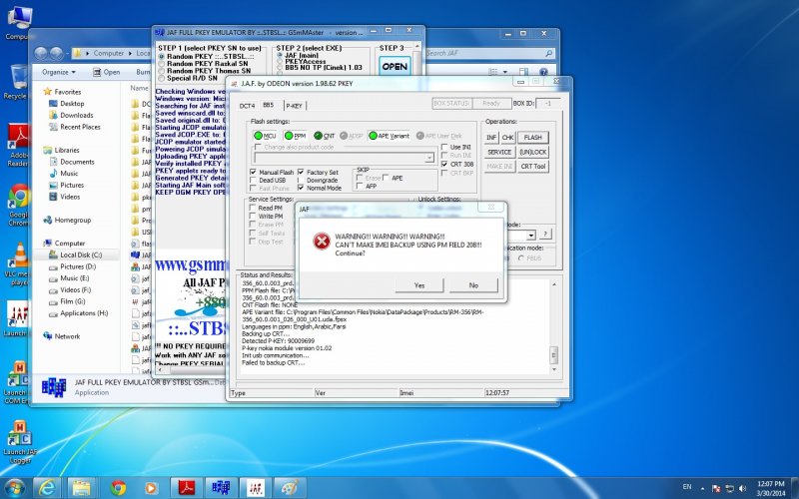Select Special R/D SN radio

(162, 79)
